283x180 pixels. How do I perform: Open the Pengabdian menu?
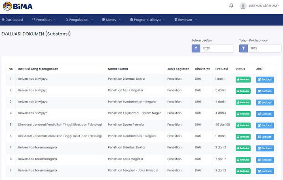click(x=79, y=19)
